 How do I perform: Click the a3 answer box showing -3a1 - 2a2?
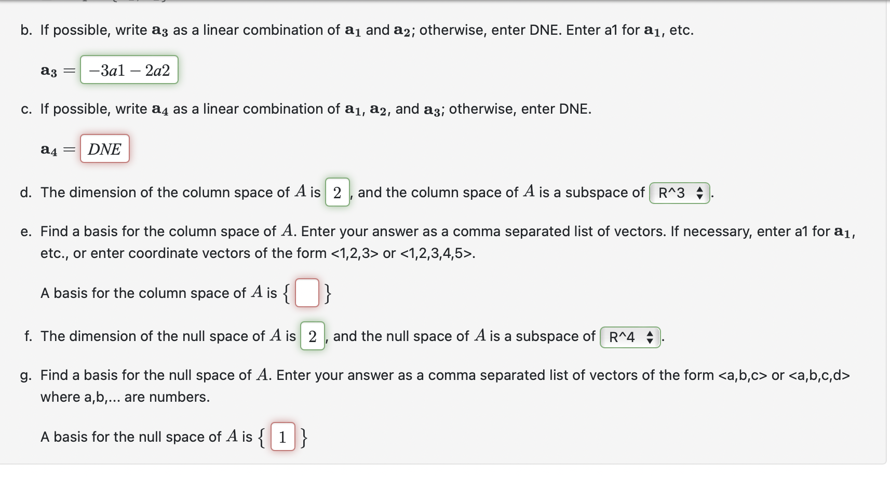(129, 70)
